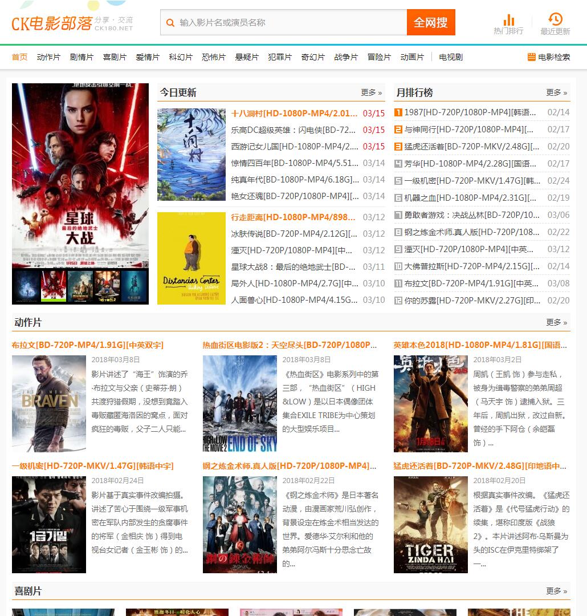Screen dimensions: 587x616
Task: Open the 热门排行 bar chart icon
Action: [x=508, y=19]
